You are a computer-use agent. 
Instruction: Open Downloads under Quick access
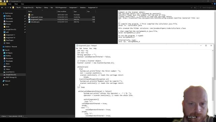pyautogui.click(x=9, y=19)
